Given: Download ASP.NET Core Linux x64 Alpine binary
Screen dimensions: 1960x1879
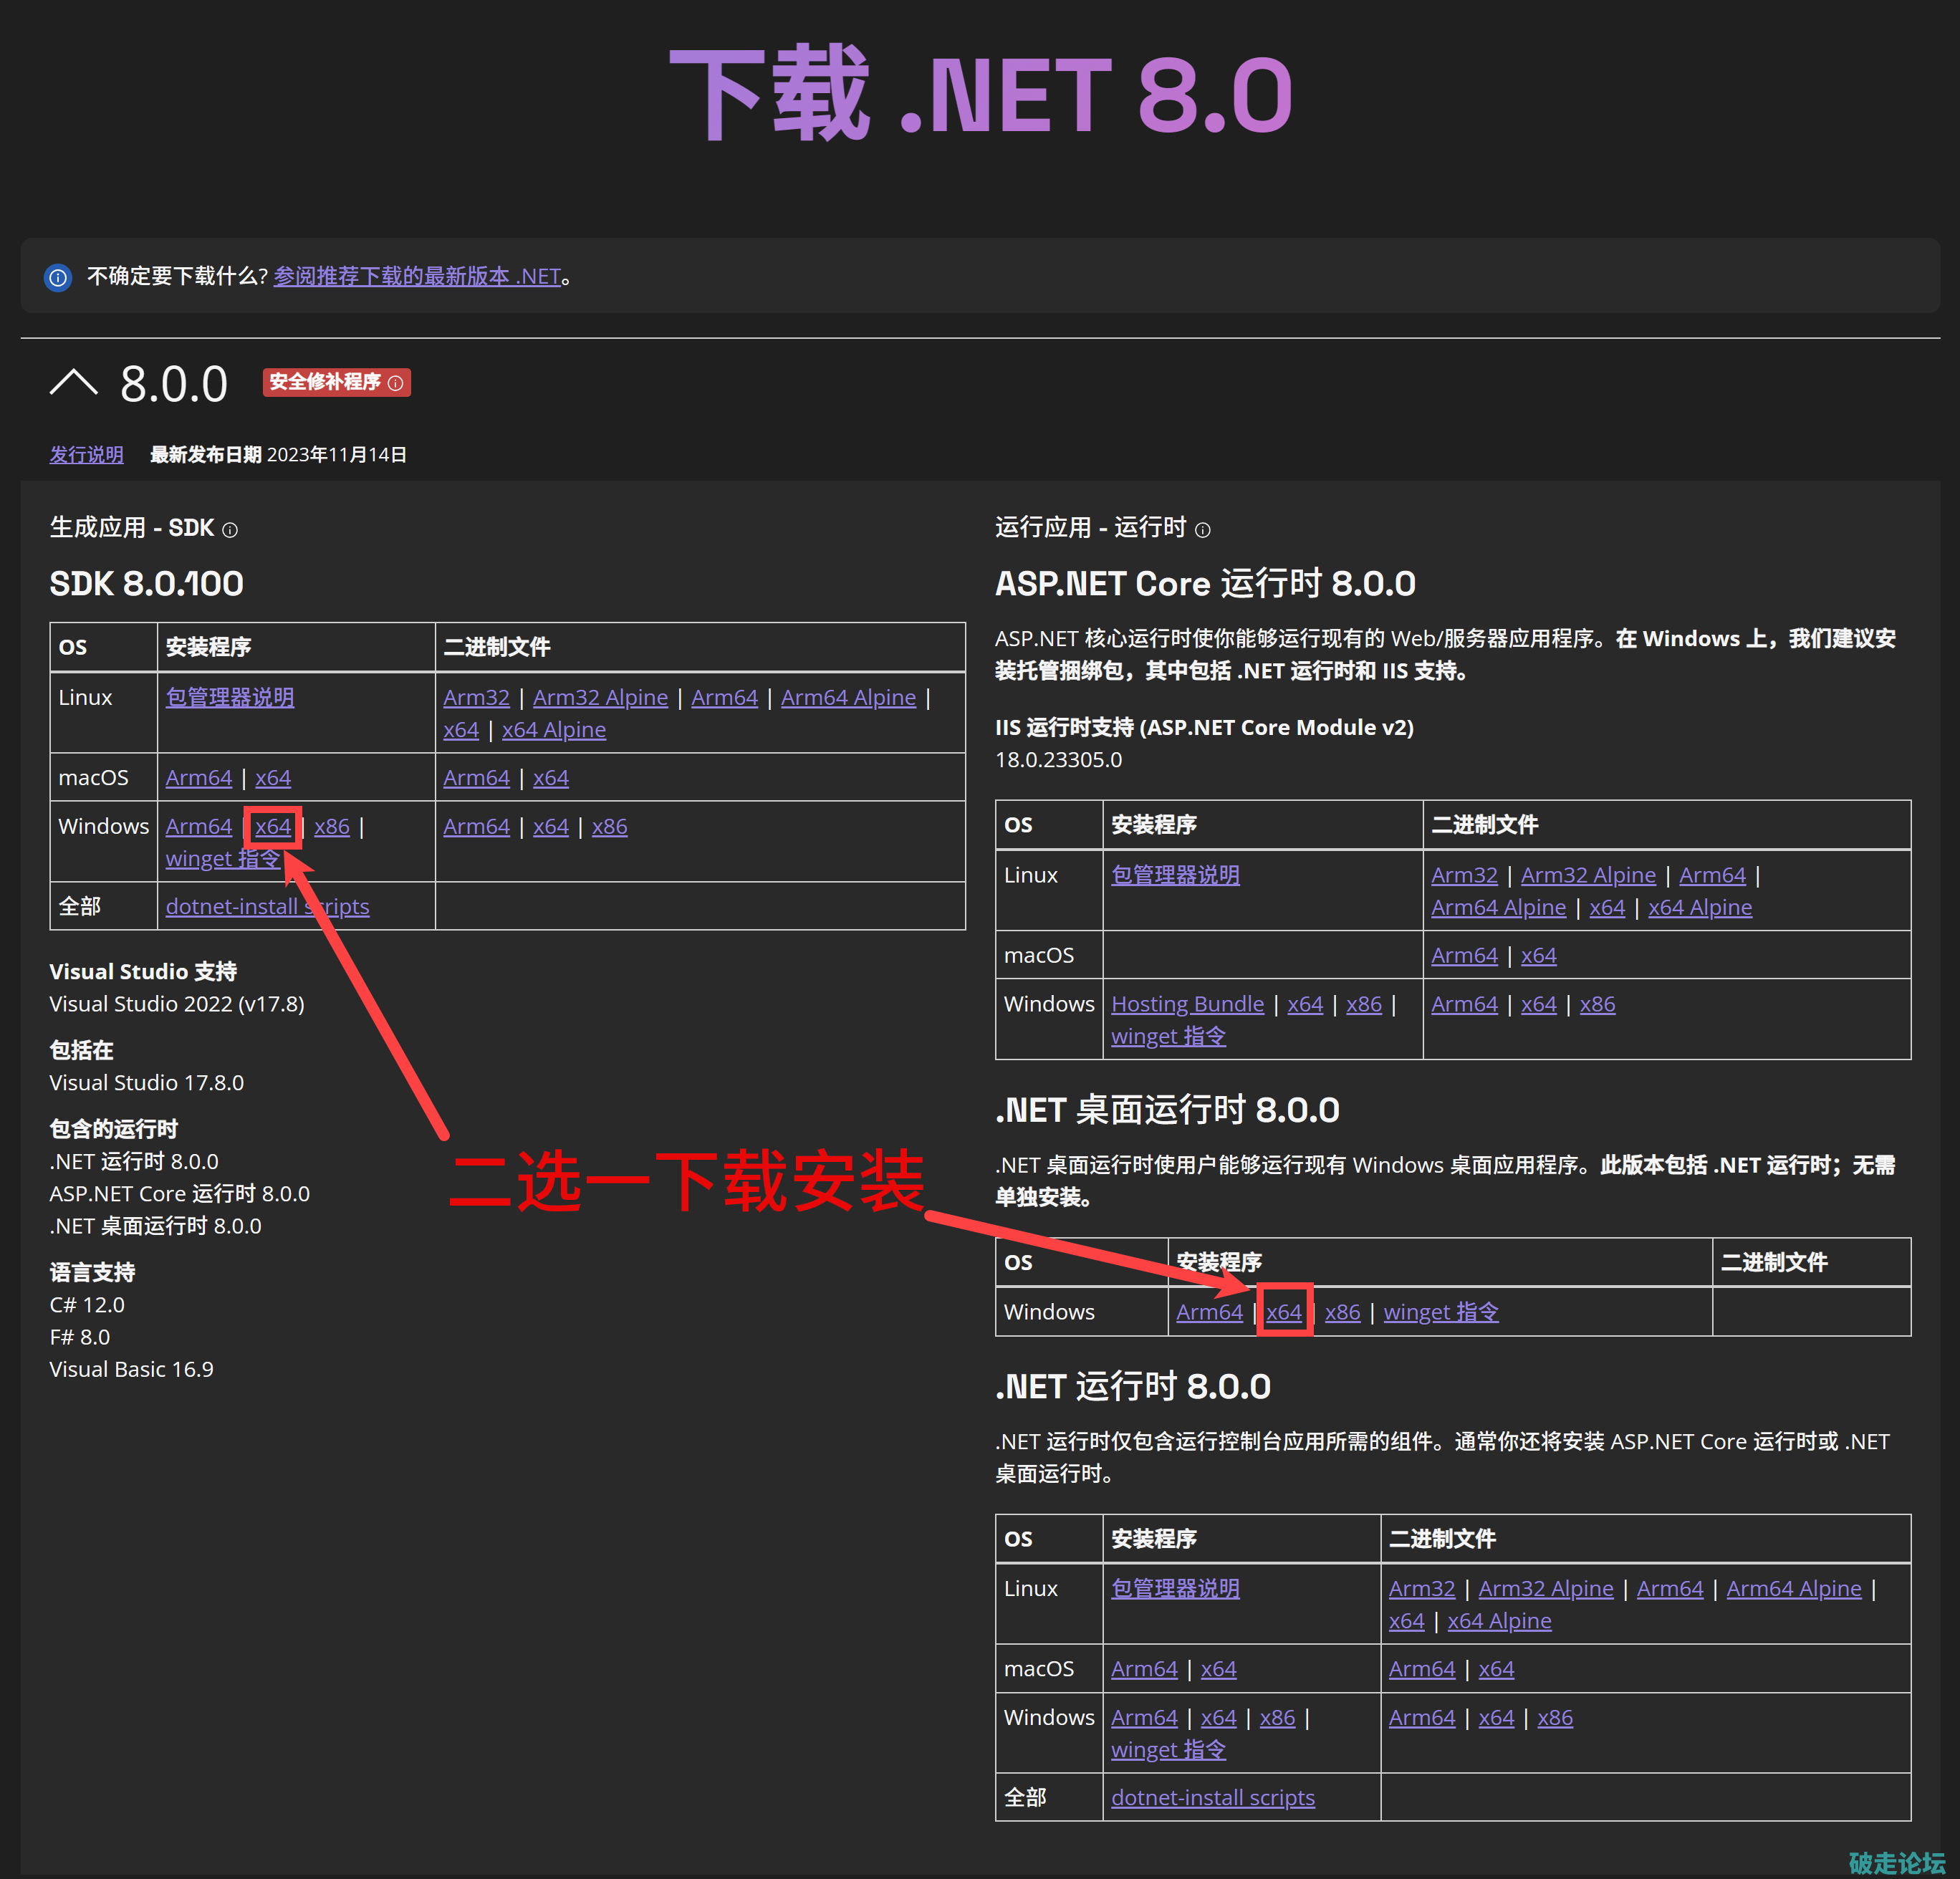Looking at the screenshot, I should click(x=1700, y=908).
